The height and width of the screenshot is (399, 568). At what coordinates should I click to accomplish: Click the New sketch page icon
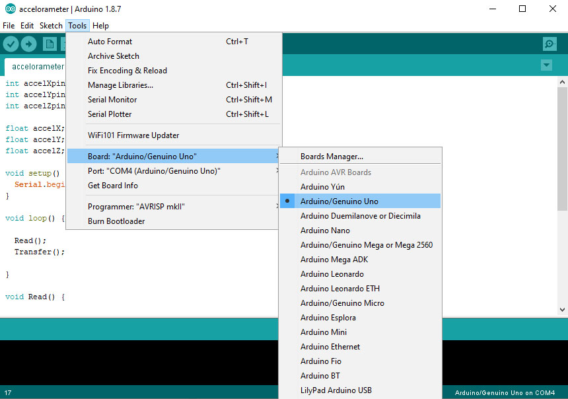click(50, 44)
